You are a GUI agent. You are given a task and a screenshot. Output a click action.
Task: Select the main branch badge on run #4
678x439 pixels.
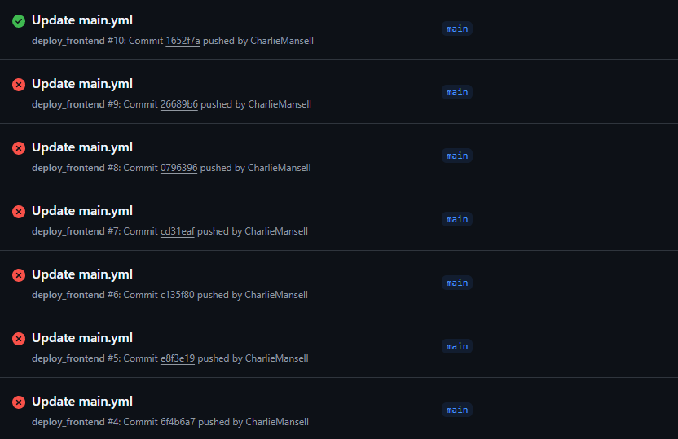coord(457,410)
